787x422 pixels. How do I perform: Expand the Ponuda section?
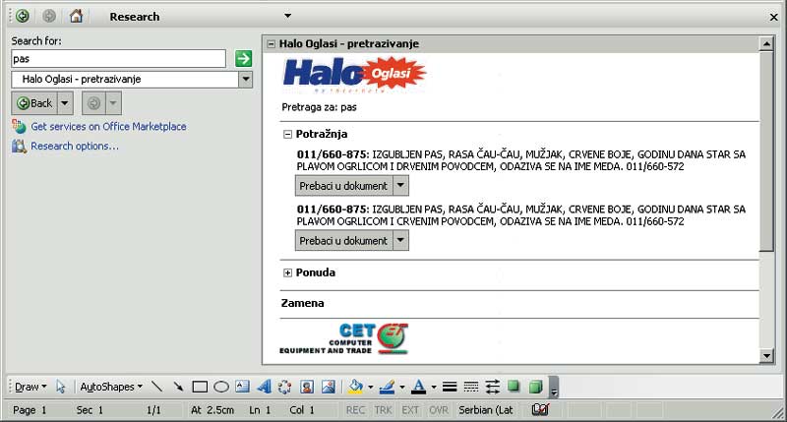coord(287,272)
